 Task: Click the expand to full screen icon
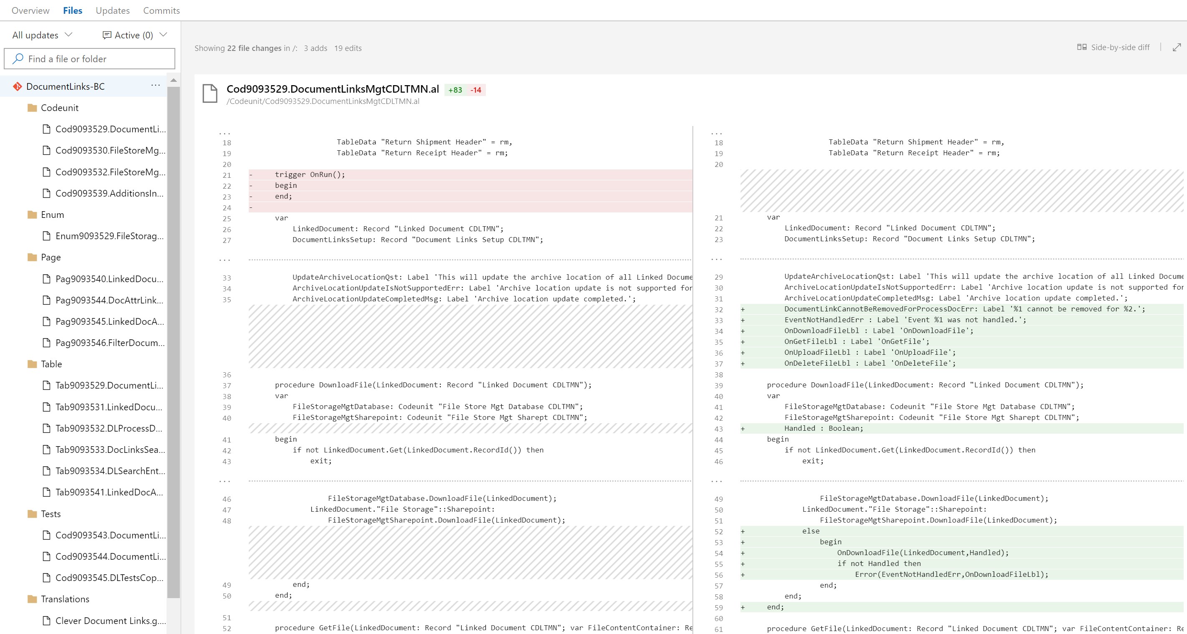click(1177, 47)
